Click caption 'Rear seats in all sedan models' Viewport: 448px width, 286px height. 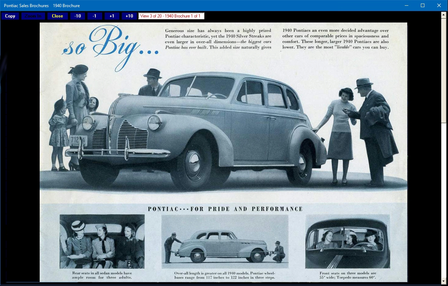point(102,275)
